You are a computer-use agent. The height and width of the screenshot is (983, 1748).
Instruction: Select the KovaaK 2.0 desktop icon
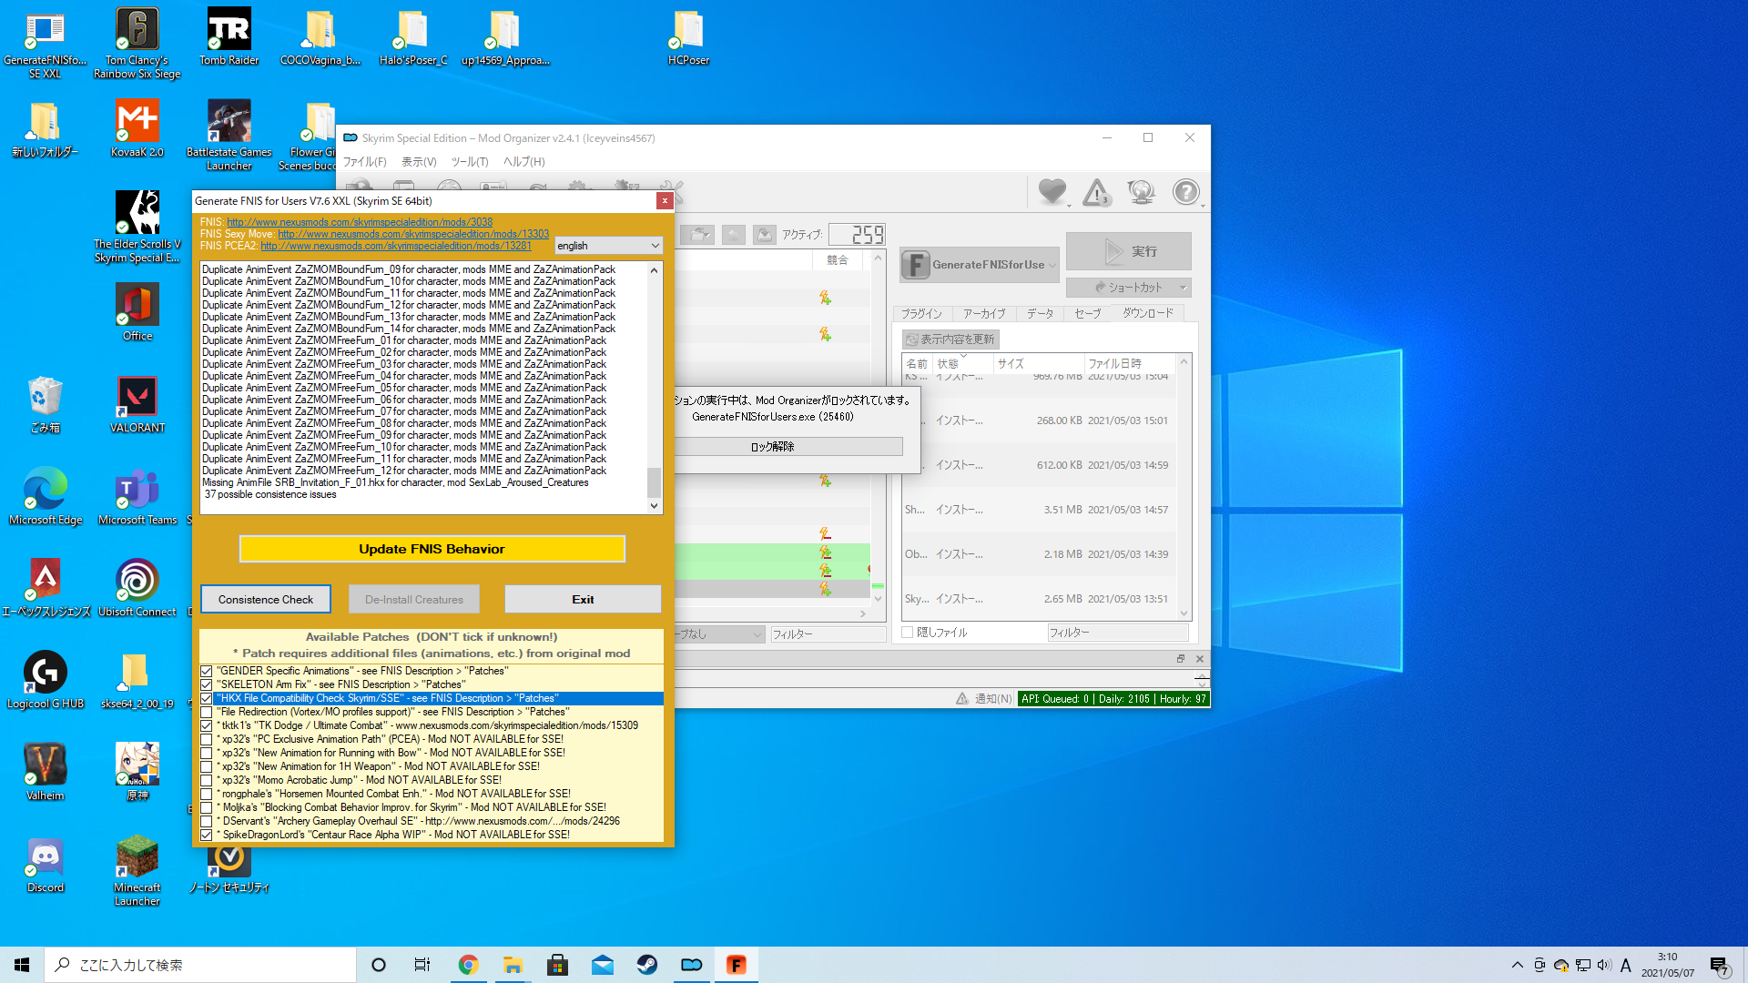pyautogui.click(x=137, y=128)
